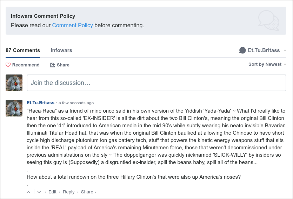Upvote the Et.Tu.Britass comment
Viewport: 293px width, 199px height.
click(28, 192)
